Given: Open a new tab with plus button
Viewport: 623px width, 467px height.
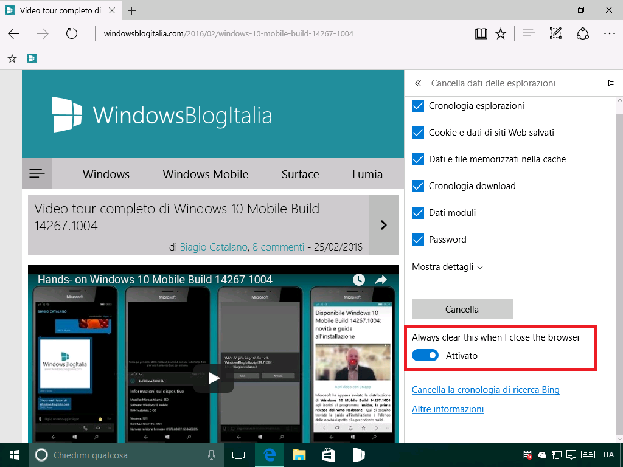Looking at the screenshot, I should [131, 11].
